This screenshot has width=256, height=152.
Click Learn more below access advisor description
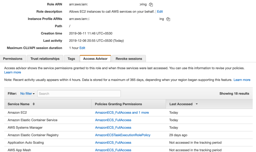pyautogui.click(x=12, y=72)
